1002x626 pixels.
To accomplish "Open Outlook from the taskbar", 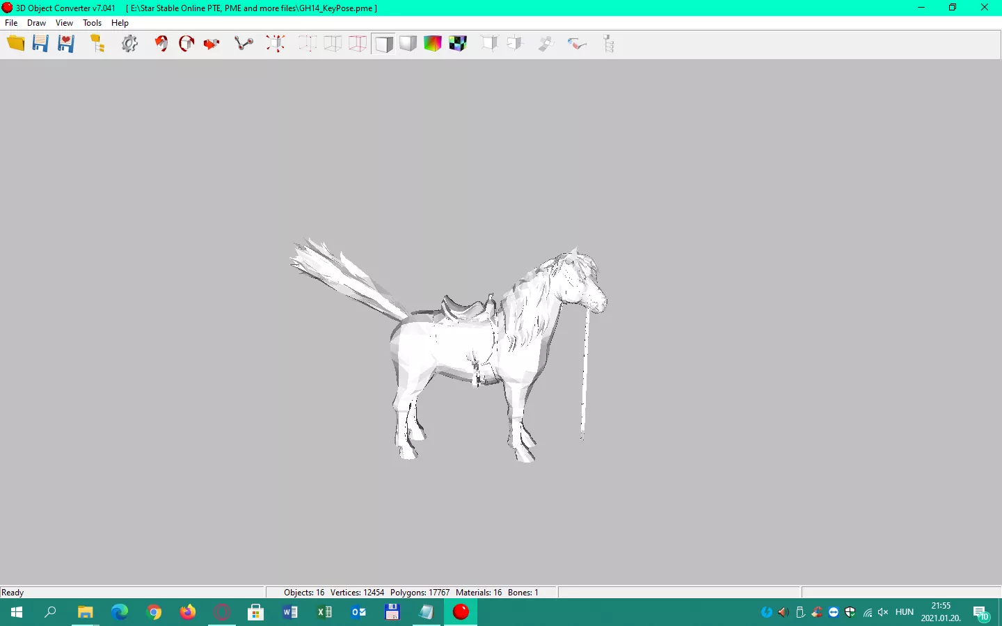I will [358, 612].
